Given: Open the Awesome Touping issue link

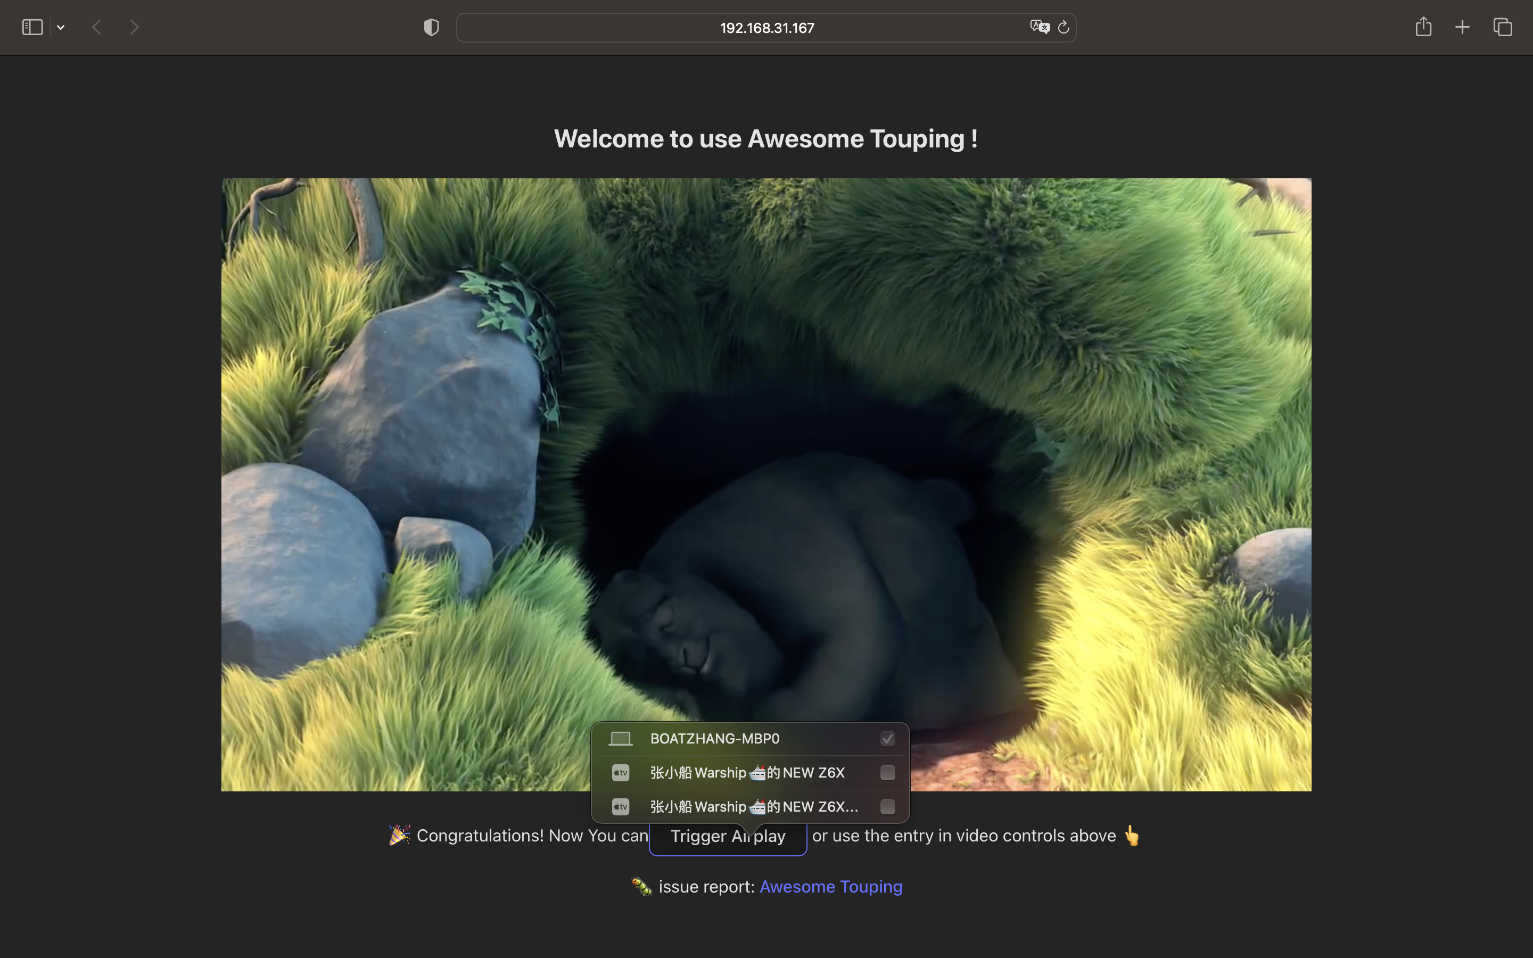Looking at the screenshot, I should [x=830, y=886].
